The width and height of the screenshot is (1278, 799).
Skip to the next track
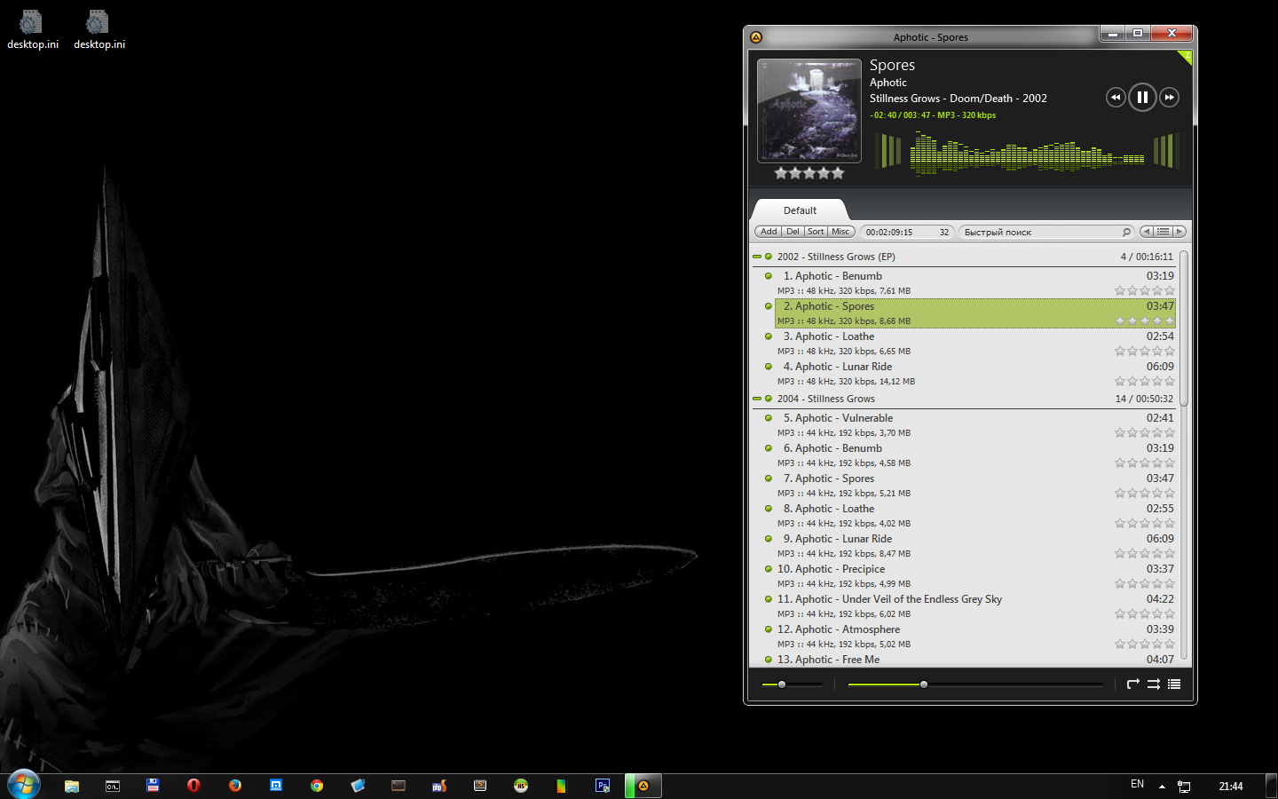click(x=1170, y=97)
